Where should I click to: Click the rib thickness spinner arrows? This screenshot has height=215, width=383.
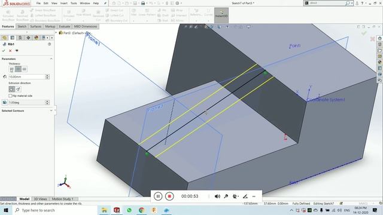click(x=47, y=77)
